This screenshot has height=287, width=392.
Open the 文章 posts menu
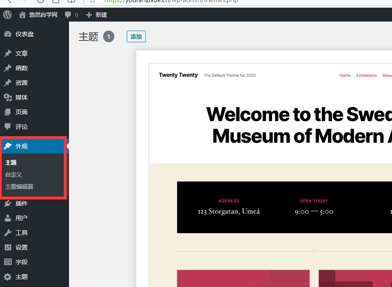(x=22, y=53)
